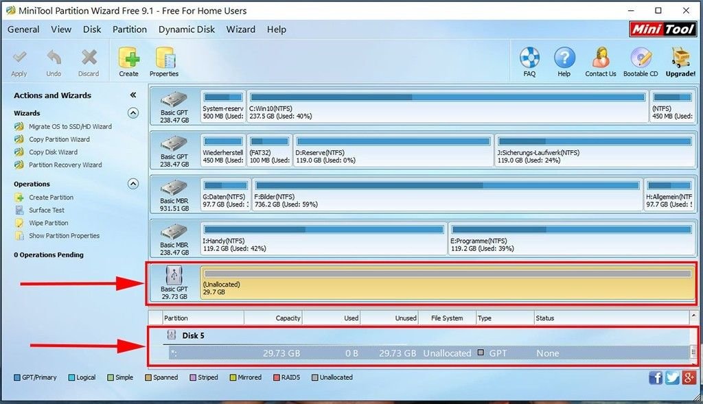Viewport: 703px width, 404px height.
Task: Collapse the Operations section
Action: 133,184
